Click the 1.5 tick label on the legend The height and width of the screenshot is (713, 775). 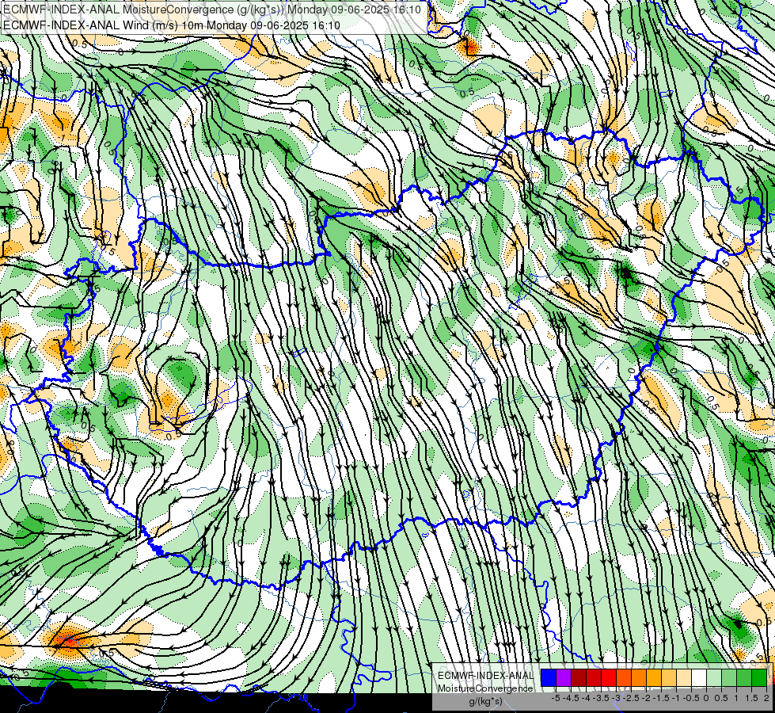[x=751, y=698]
